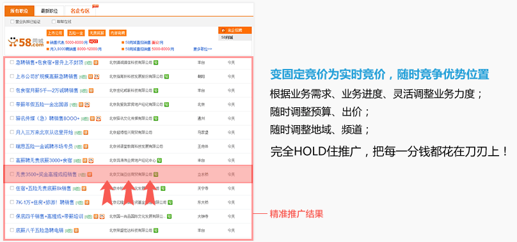Click the 内部竞聘 orange tag
Screen dimensions: 517x242
[118, 33]
